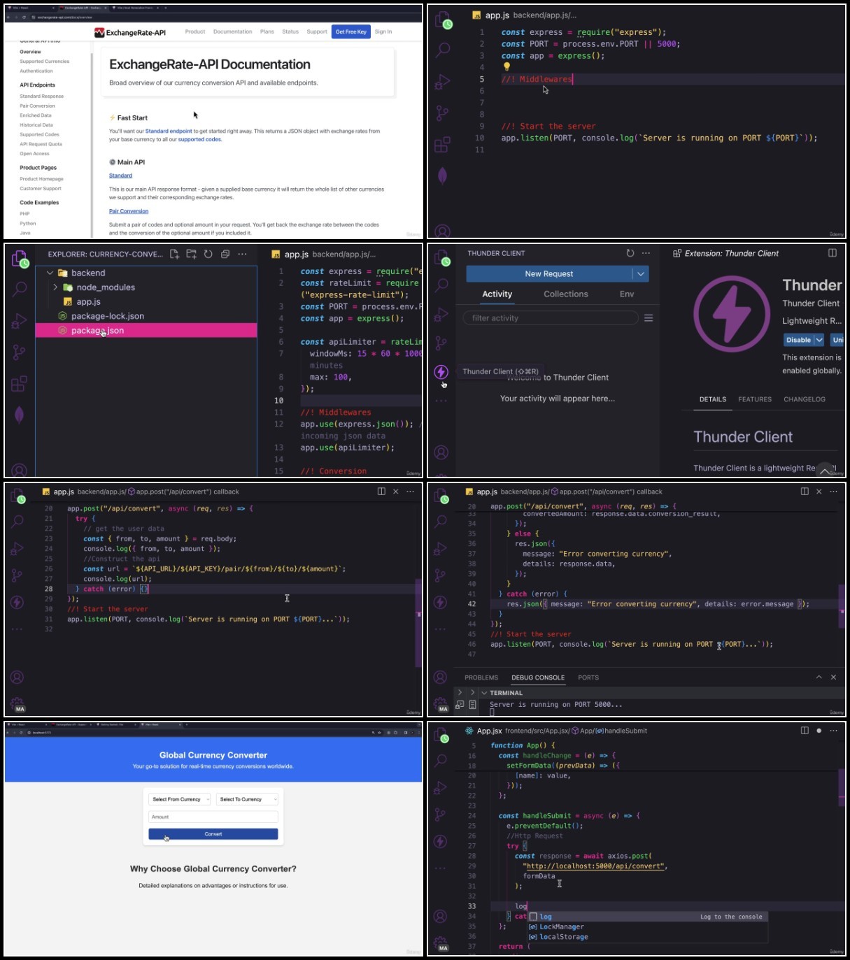
Task: Click Disable extension button
Action: (x=798, y=340)
